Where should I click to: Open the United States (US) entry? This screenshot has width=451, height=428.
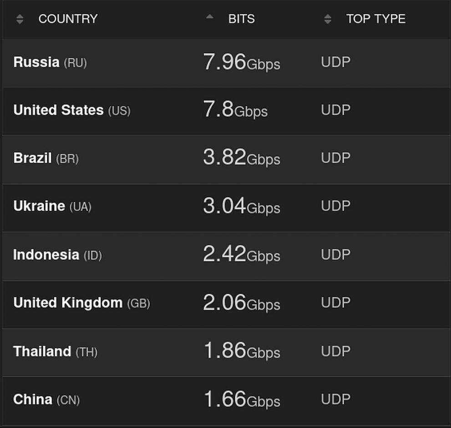point(71,111)
